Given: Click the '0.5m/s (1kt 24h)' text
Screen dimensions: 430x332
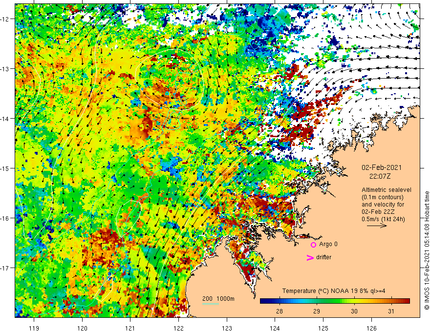Looking at the screenshot, I should 383,219.
